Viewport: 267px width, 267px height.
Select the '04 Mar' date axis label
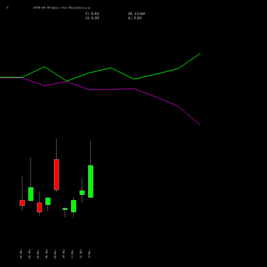tap(29, 254)
